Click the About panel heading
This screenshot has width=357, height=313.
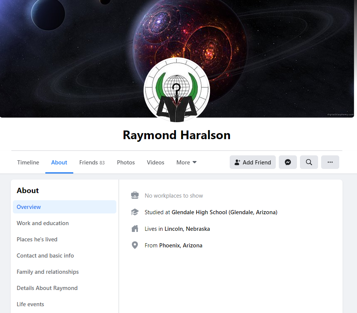pos(28,190)
